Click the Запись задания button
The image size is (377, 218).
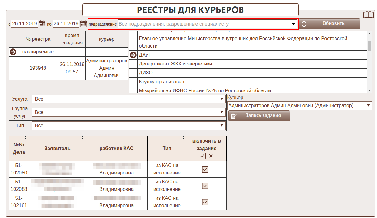(259, 116)
